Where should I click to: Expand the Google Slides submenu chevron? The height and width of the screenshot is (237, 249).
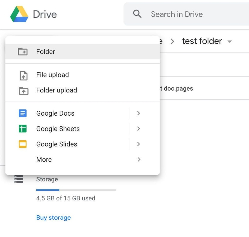pyautogui.click(x=138, y=144)
